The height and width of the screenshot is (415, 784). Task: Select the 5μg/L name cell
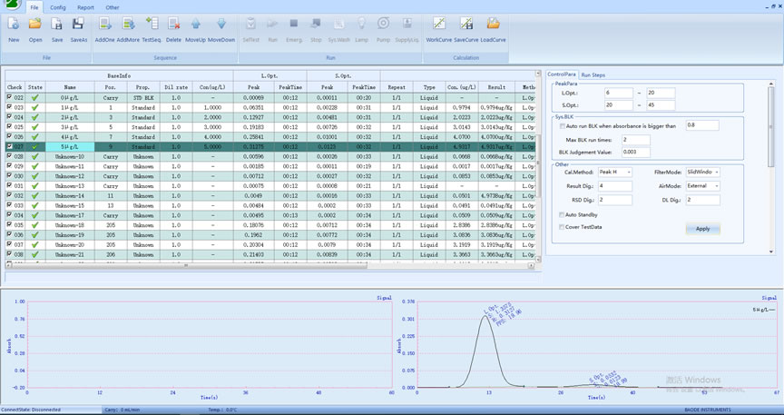[70, 147]
